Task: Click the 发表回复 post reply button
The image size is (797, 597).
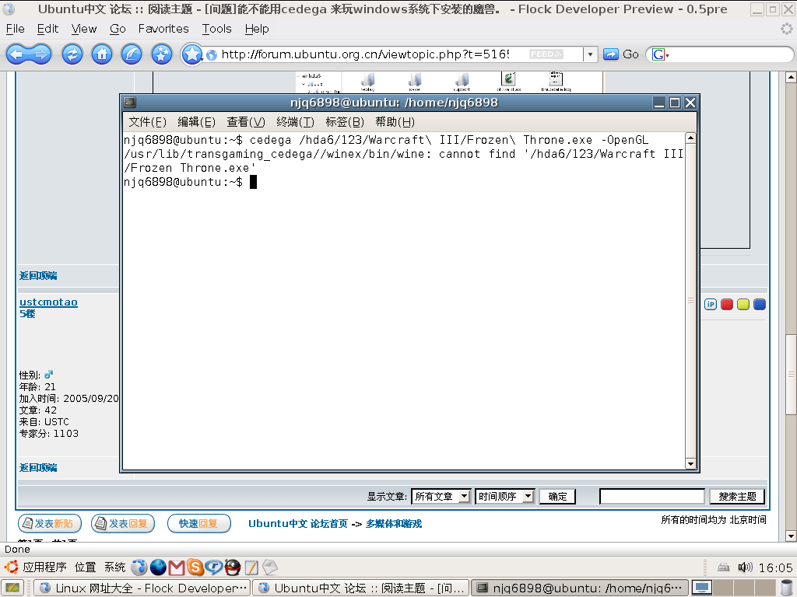Action: click(122, 523)
